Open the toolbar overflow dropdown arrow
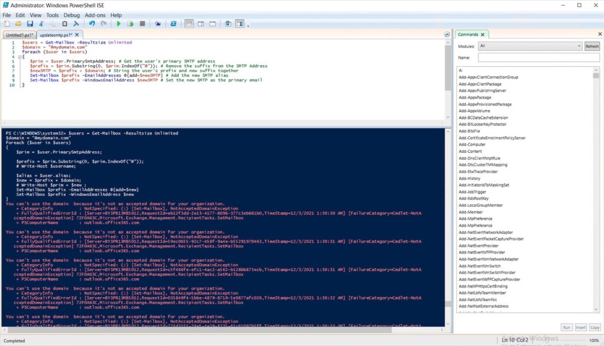Viewport: 604px width, 346px height. coord(247,25)
